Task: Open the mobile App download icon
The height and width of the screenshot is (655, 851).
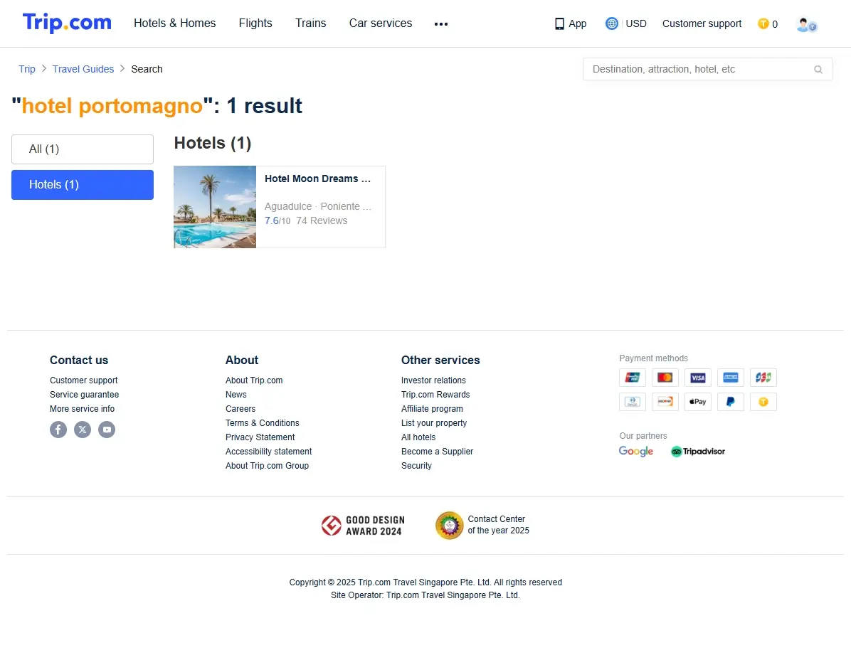Action: point(559,23)
